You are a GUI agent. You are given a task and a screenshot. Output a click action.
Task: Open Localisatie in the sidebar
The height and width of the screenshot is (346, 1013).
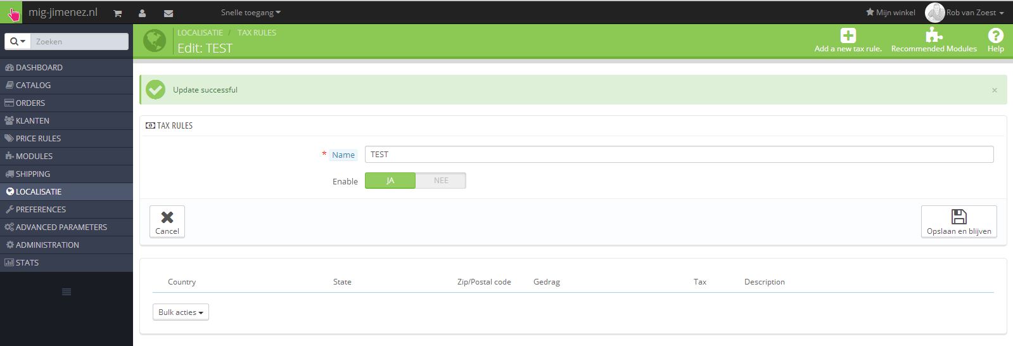click(67, 191)
